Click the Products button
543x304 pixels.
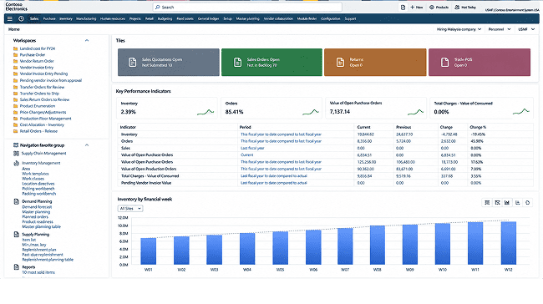point(439,8)
